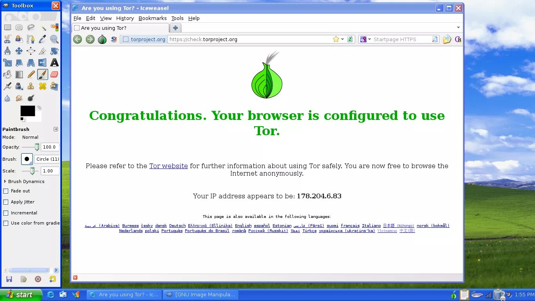Open the clipboard icon in system tray
Screen dimensions: 535x301
click(x=465, y=294)
